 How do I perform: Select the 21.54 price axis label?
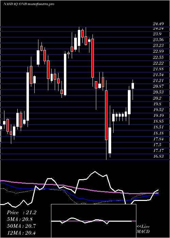click(x=158, y=75)
